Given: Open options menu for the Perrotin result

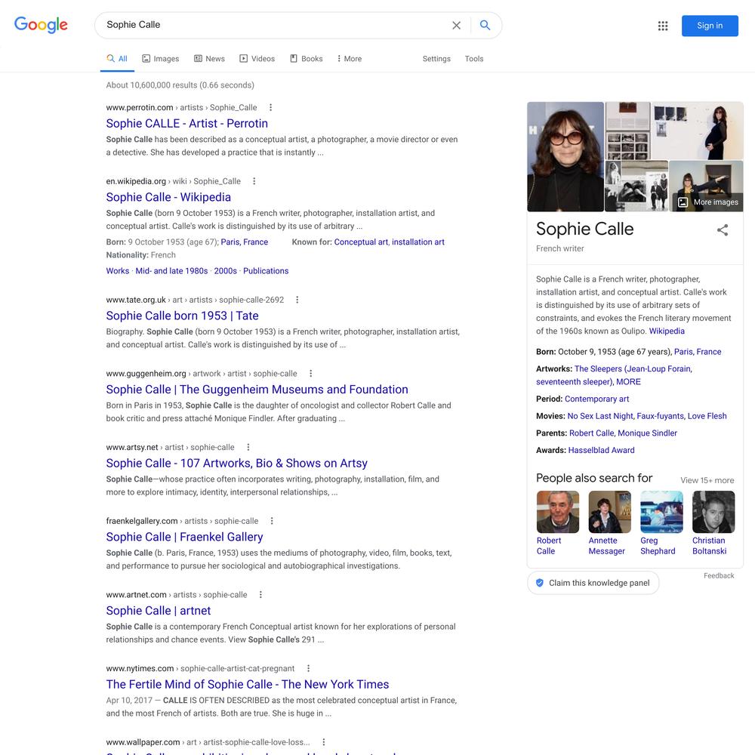Looking at the screenshot, I should 270,107.
